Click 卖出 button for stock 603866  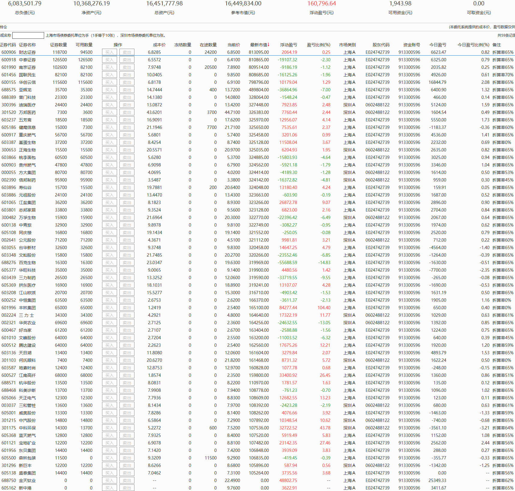pyautogui.click(x=127, y=157)
